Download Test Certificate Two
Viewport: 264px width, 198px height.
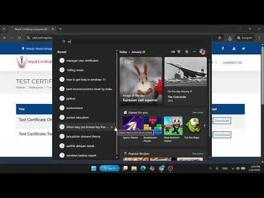tap(222, 135)
